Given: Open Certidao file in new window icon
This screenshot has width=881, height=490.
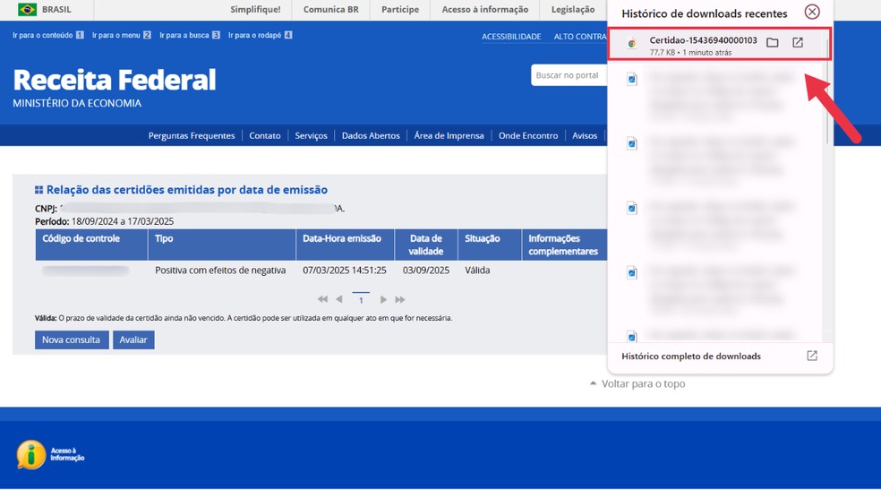Looking at the screenshot, I should [798, 43].
